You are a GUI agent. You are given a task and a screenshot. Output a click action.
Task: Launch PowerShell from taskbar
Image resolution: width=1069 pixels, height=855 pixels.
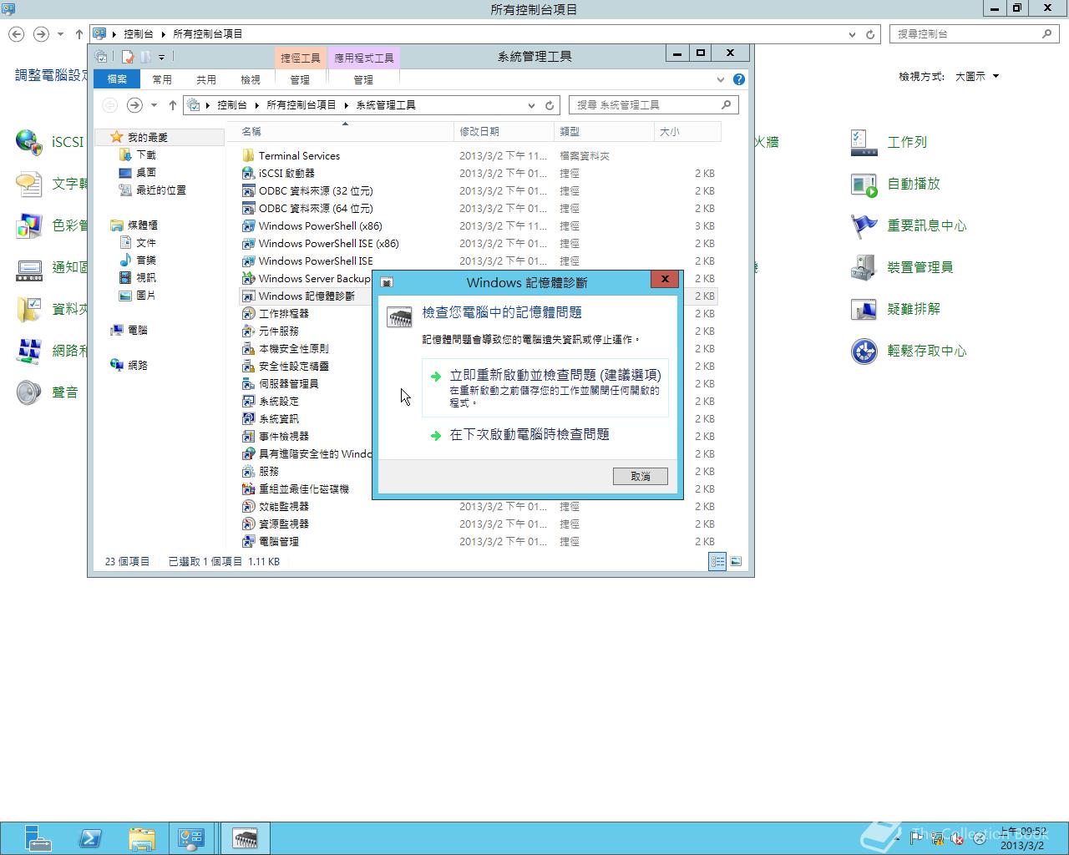(x=90, y=838)
